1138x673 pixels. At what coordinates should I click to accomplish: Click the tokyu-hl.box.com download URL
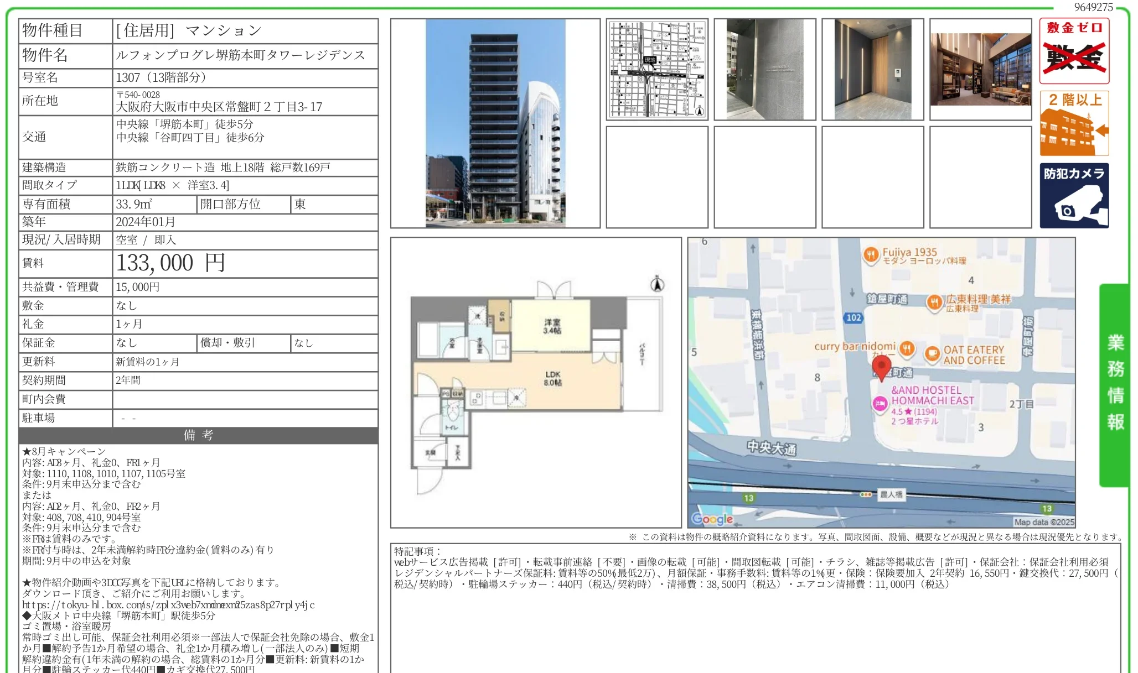pyautogui.click(x=168, y=605)
